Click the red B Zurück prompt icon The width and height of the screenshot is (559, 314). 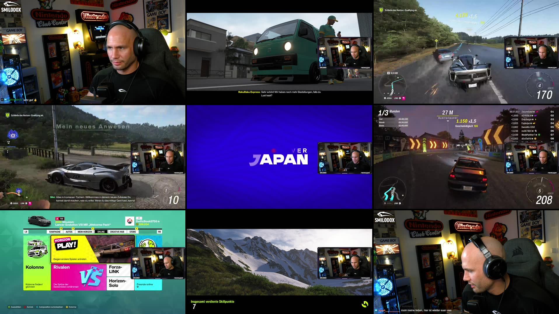(x=25, y=307)
